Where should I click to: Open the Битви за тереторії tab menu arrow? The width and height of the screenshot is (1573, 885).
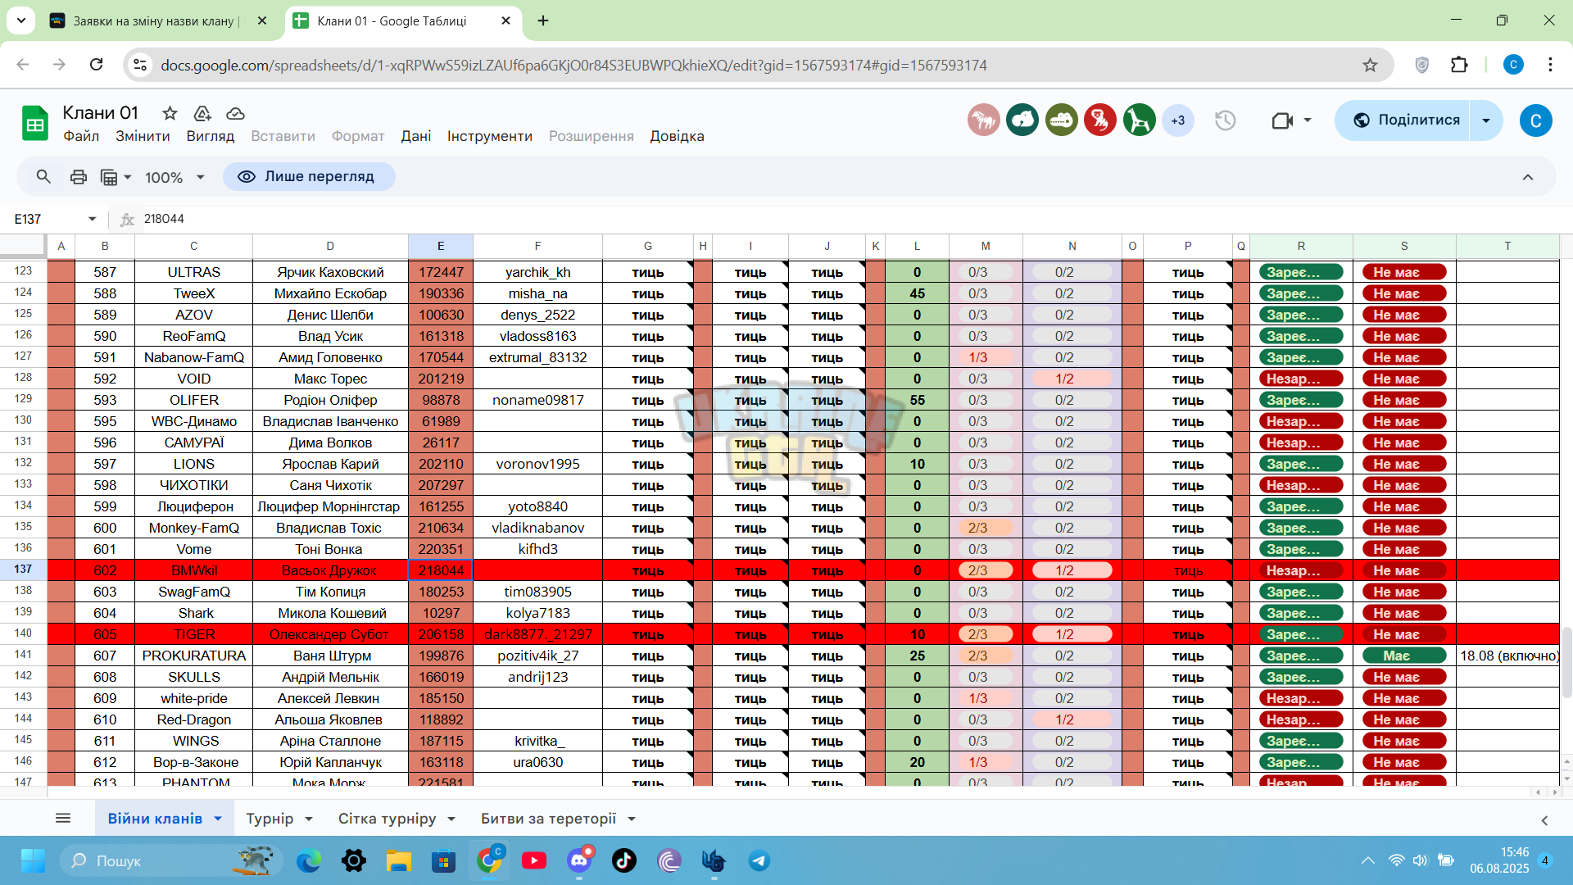pos(632,819)
